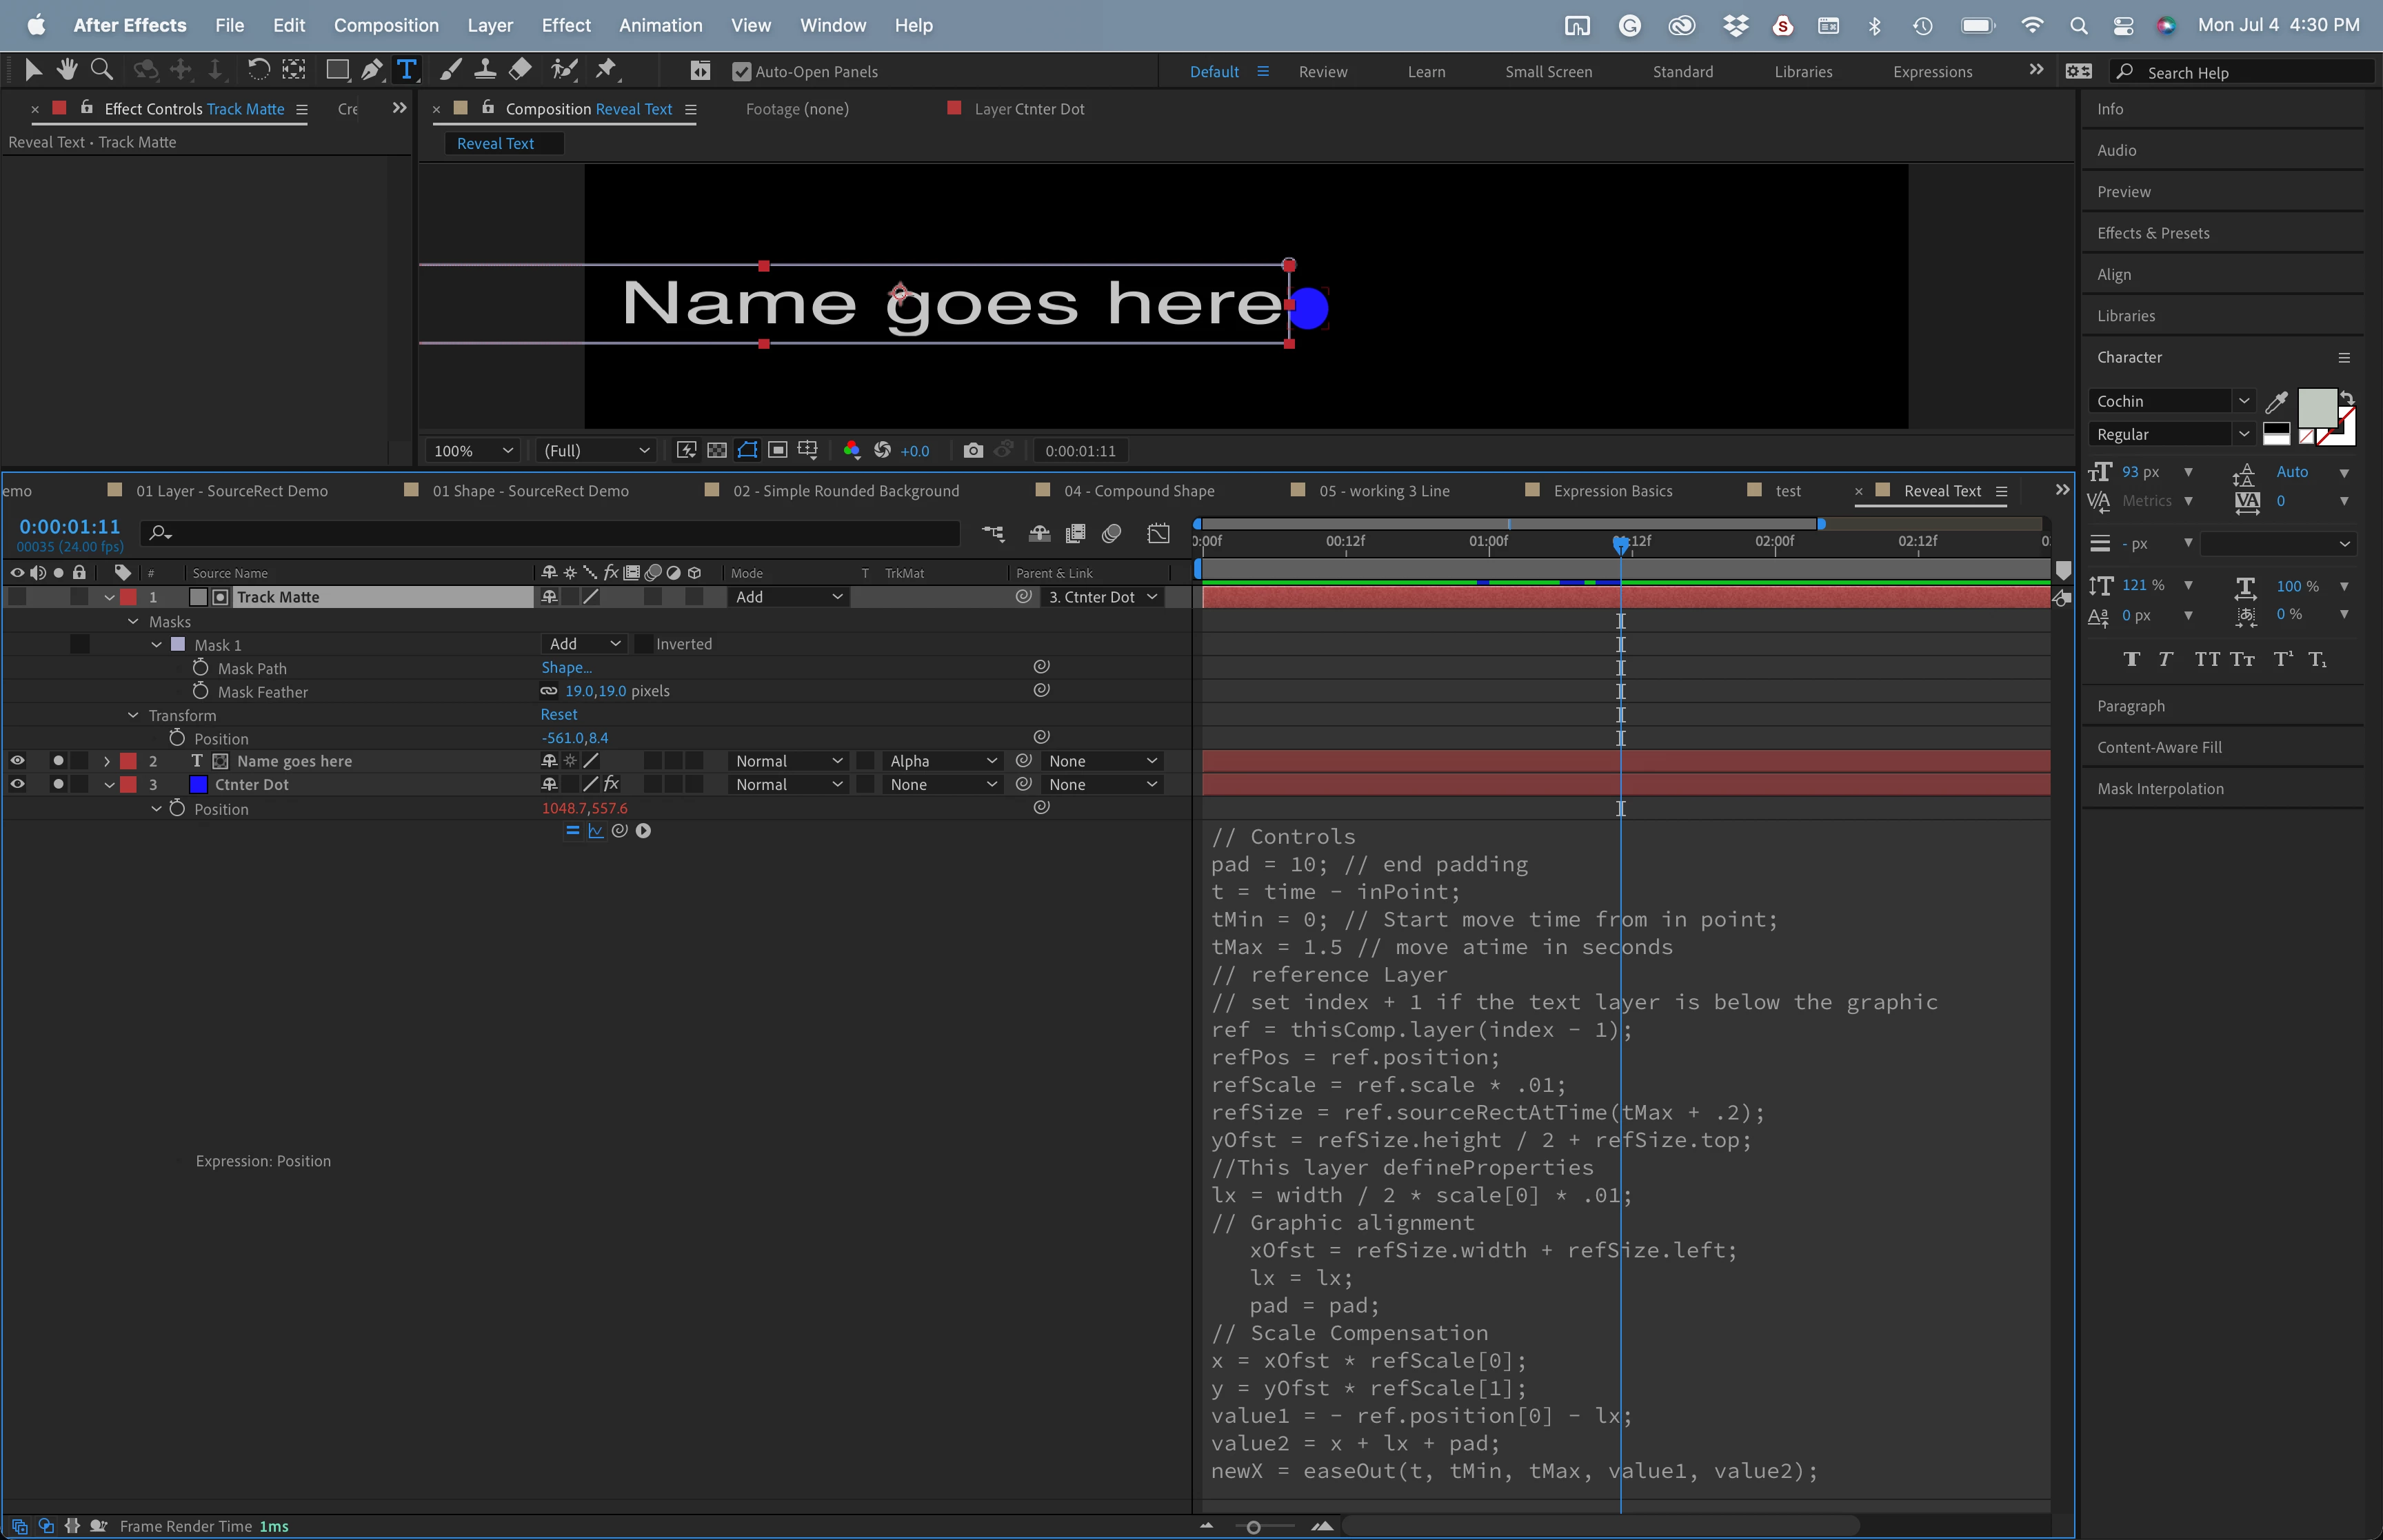Open the character eyedropper tool
This screenshot has width=2383, height=1540.
coord(2277,402)
